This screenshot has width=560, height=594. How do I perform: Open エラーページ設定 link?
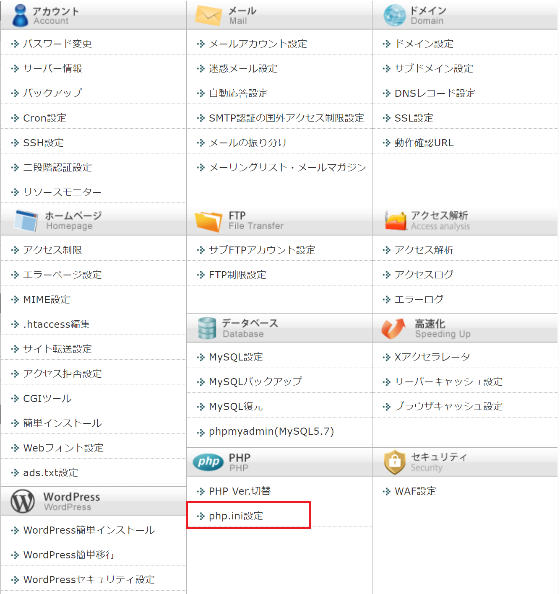coord(62,275)
